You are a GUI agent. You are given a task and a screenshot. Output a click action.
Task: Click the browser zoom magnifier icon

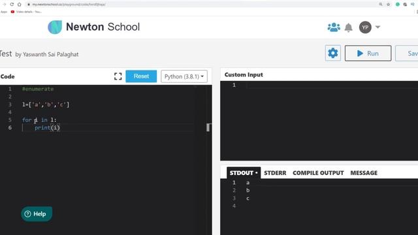tap(381, 5)
